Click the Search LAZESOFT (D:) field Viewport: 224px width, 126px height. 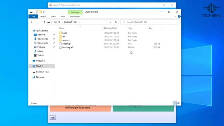coord(150,22)
